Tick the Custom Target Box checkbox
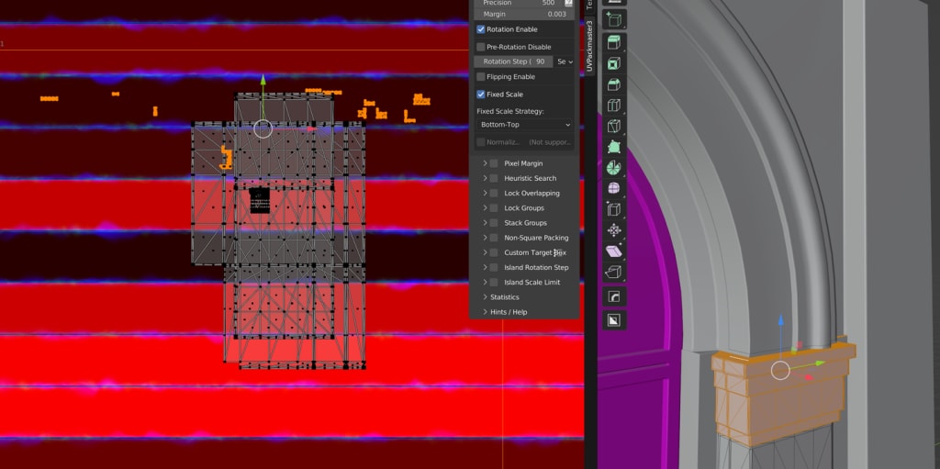 pos(493,252)
